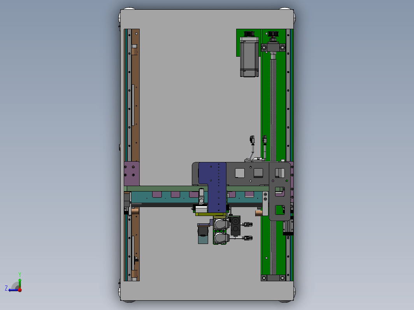
Task: Select the dark gray perforated bracket on right
Action: pos(280,192)
